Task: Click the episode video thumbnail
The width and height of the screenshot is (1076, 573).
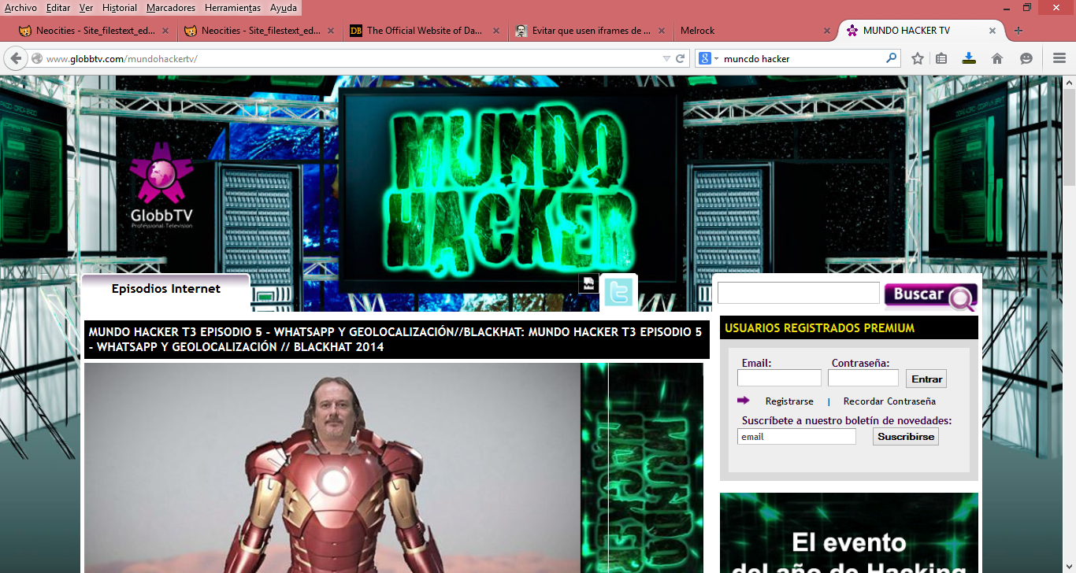Action: tap(394, 468)
